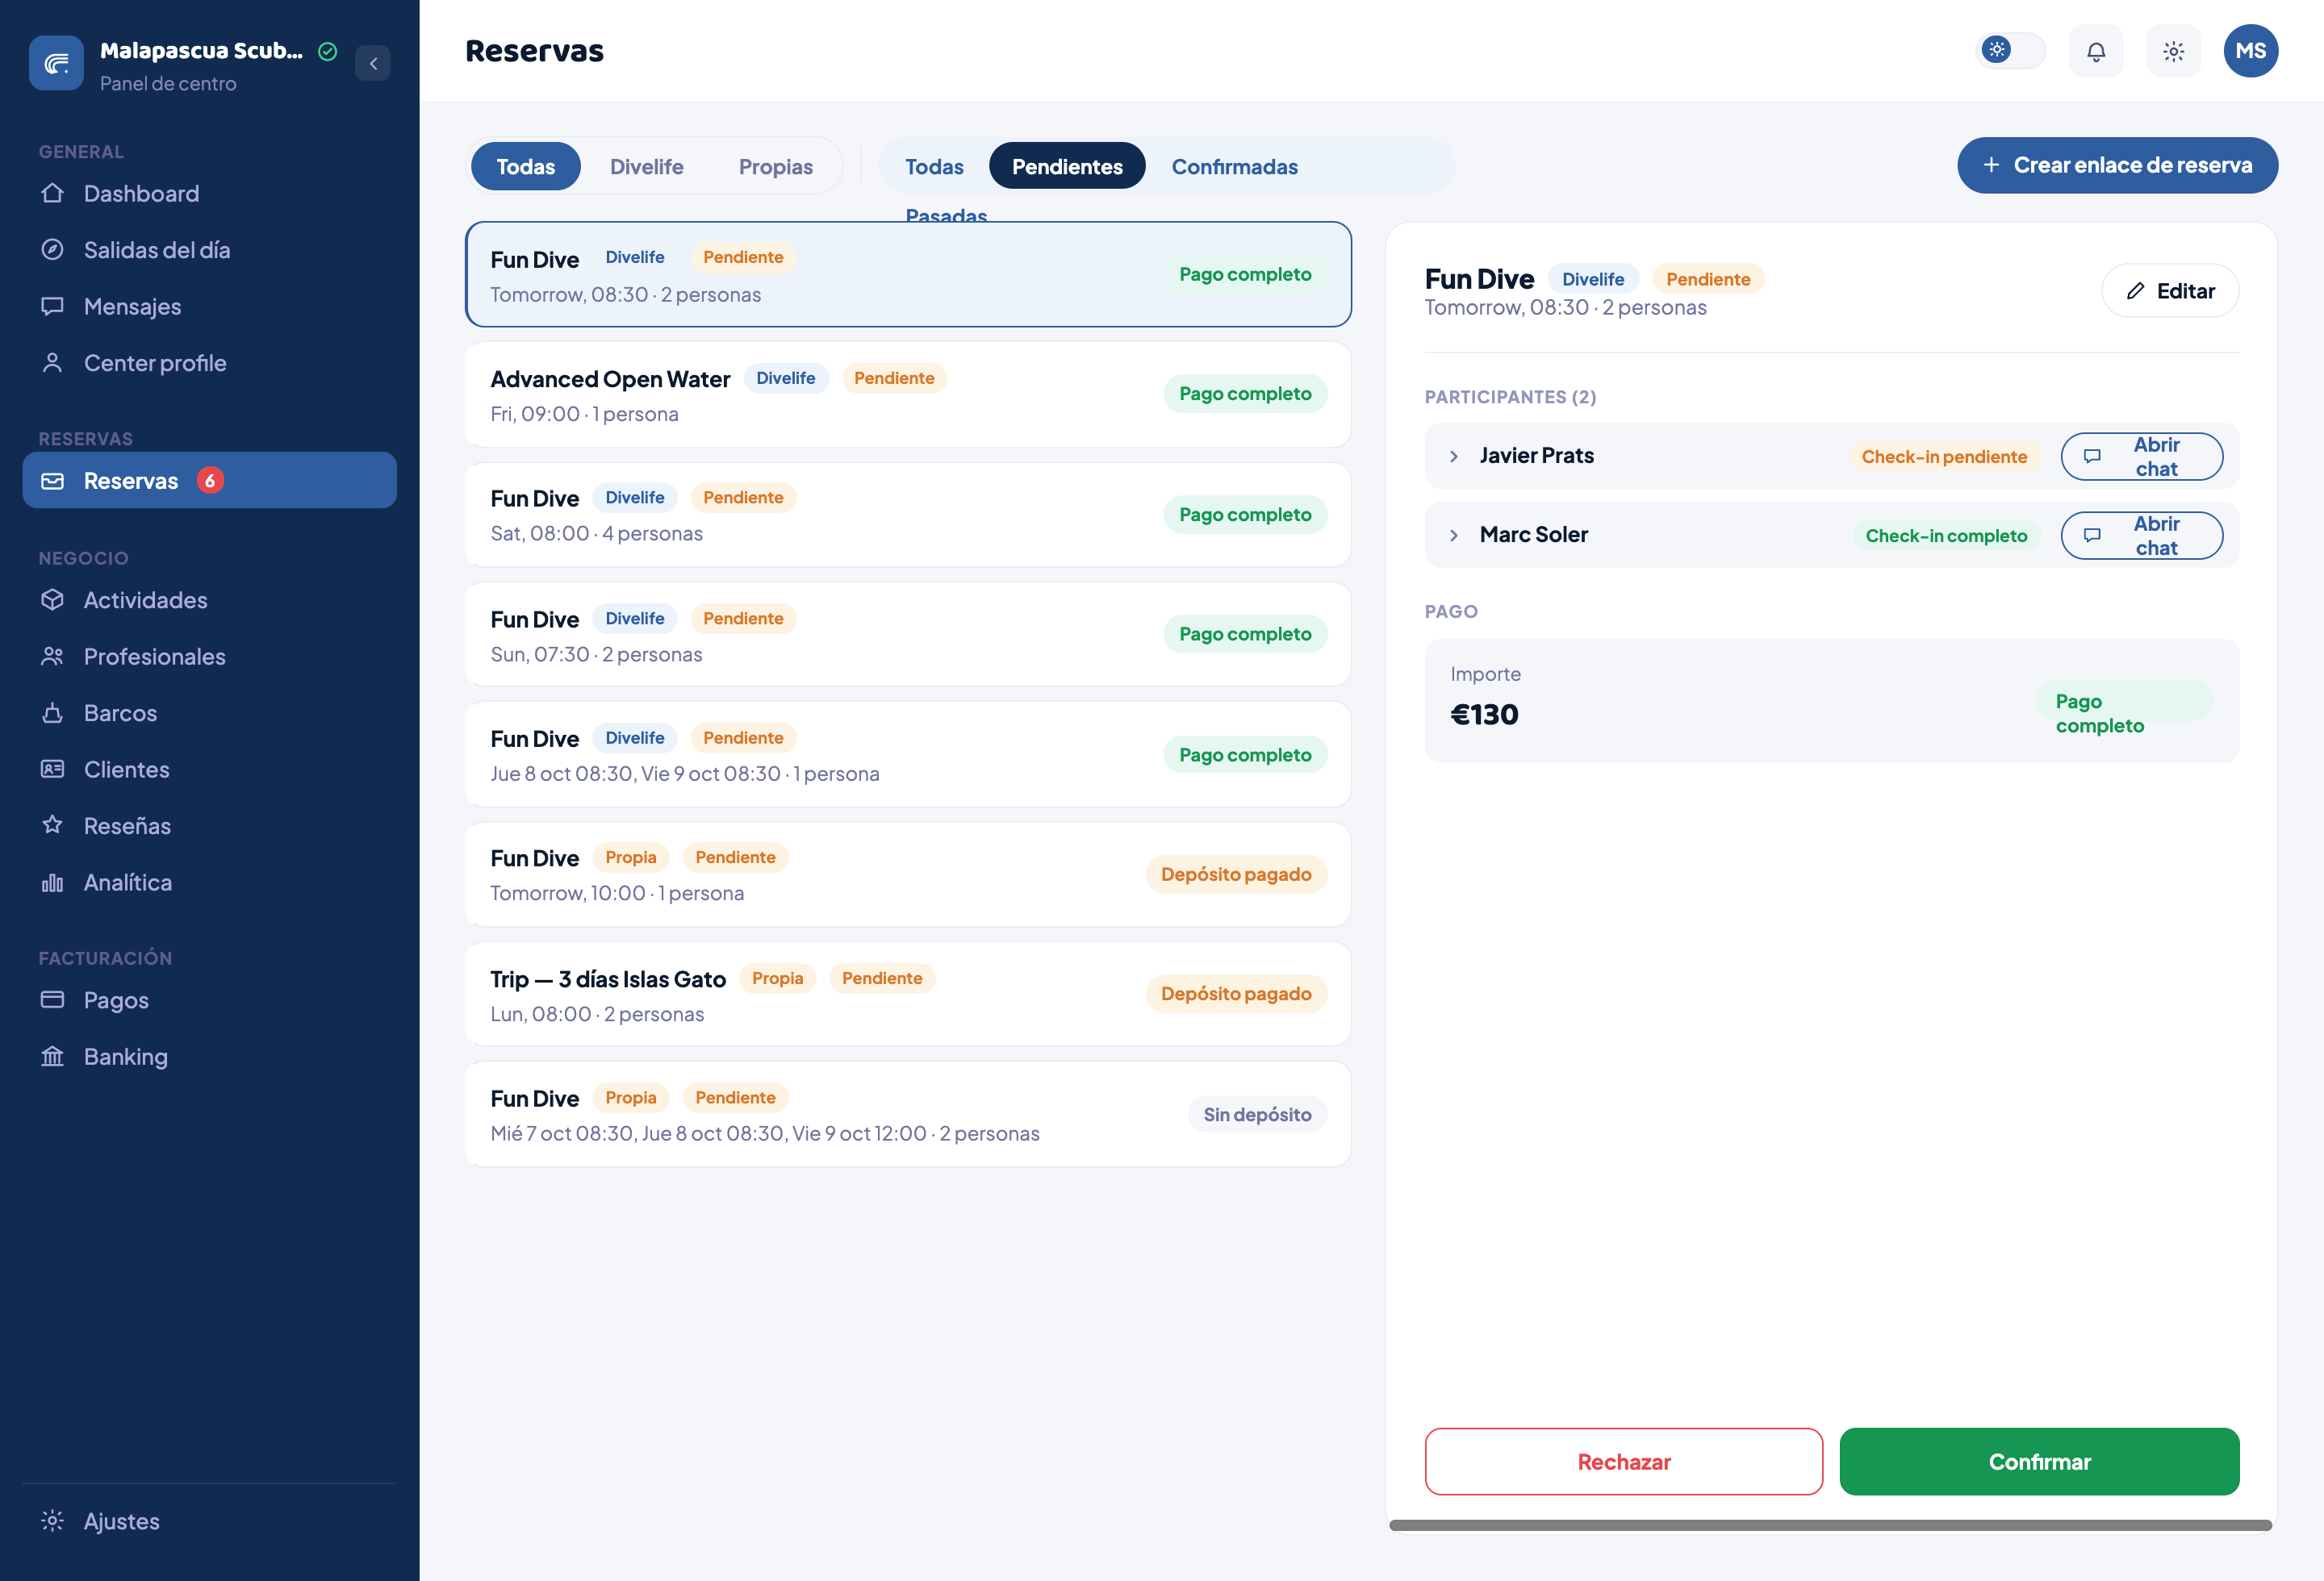Open settings via the top gear icon
This screenshot has height=1581, width=2324.
(2173, 51)
